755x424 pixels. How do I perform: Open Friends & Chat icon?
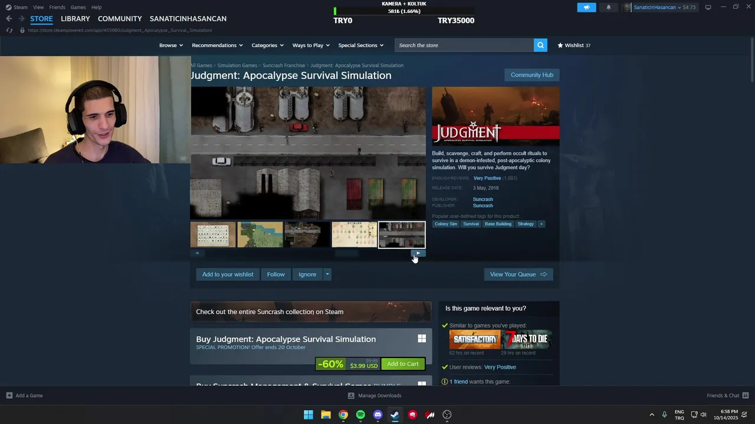click(x=746, y=396)
